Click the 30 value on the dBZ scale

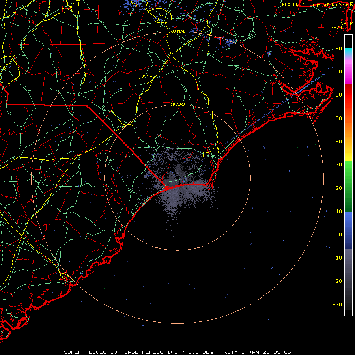point(339,165)
